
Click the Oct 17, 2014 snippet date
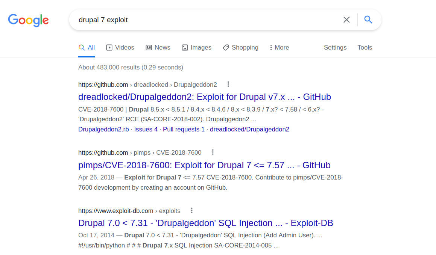click(96, 235)
